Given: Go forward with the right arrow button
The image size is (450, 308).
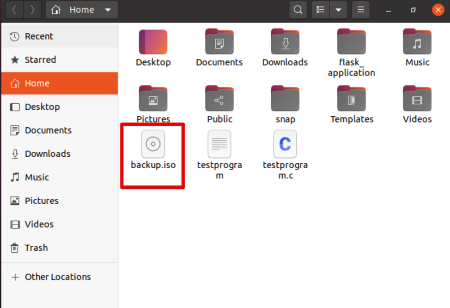Looking at the screenshot, I should point(32,10).
